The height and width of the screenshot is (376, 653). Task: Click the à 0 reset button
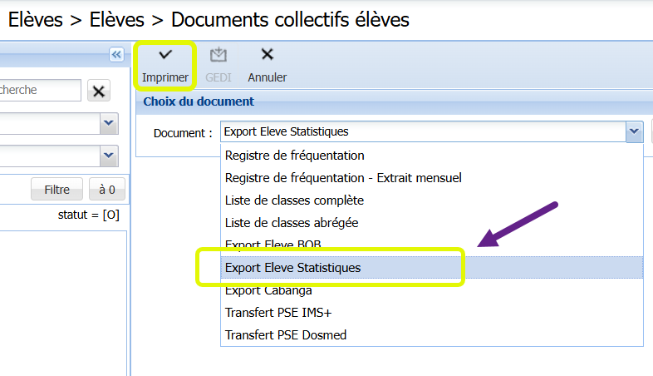[107, 190]
